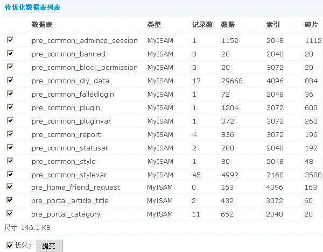This screenshot has height=252, width=323.
Task: Click MyISAM type in pre_portal_category row
Action: (x=160, y=214)
